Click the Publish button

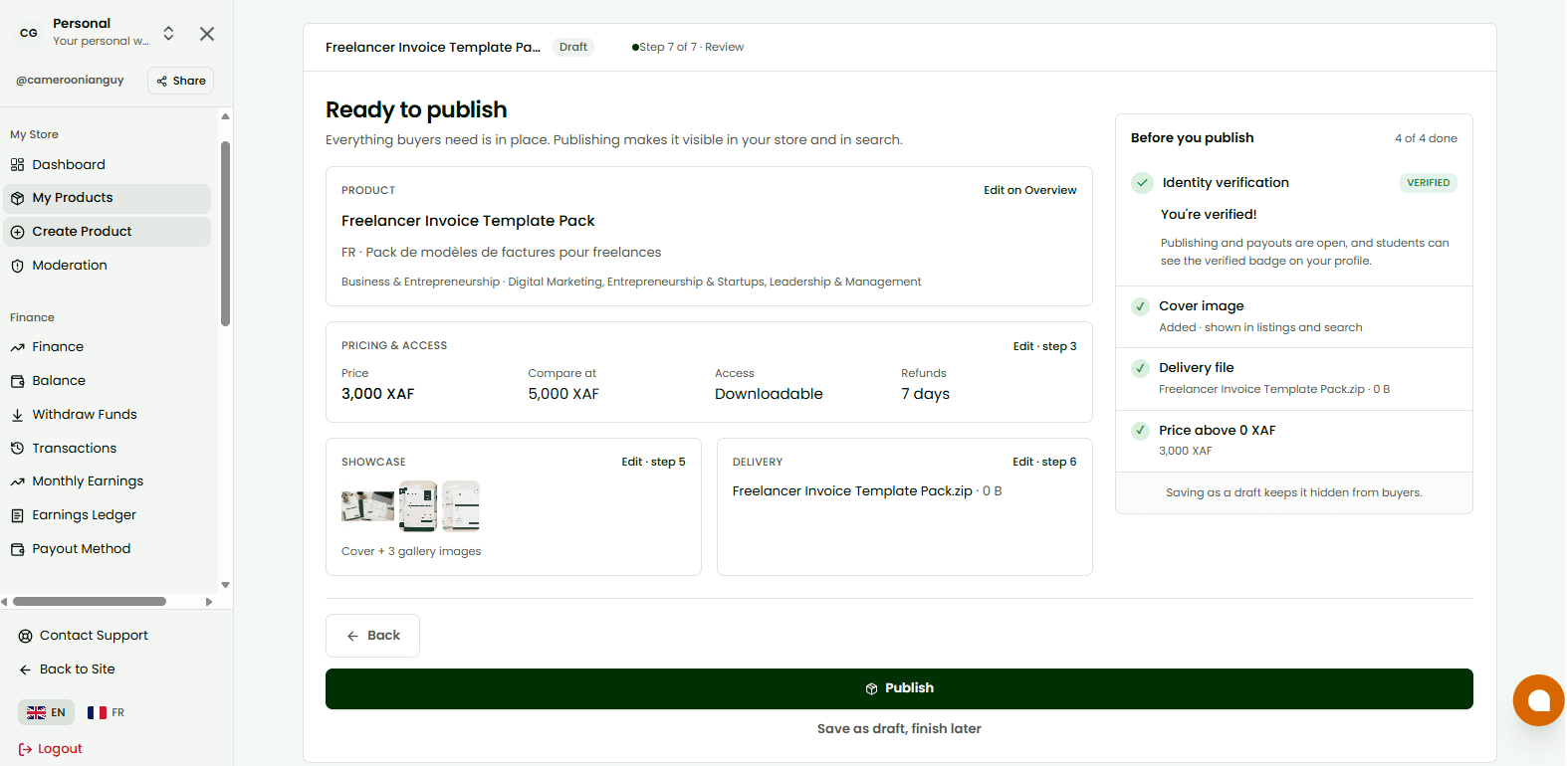click(899, 688)
